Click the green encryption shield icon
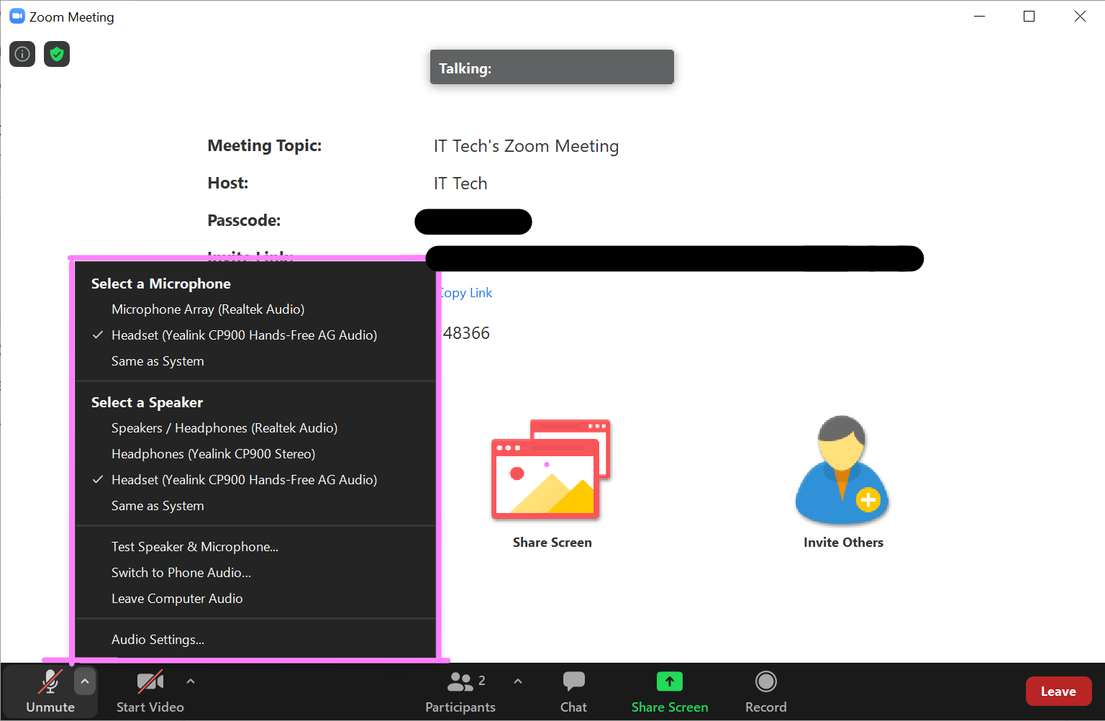This screenshot has height=721, width=1105. point(57,54)
